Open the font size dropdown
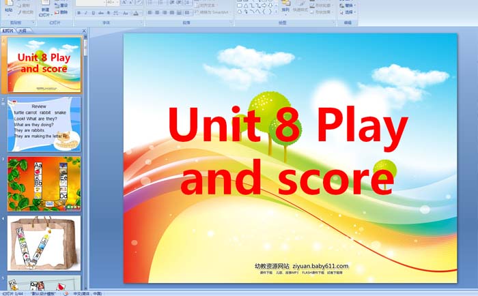 (x=117, y=2)
